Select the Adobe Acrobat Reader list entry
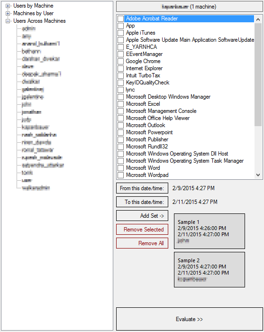This screenshot has height=332, width=264. coord(189,18)
